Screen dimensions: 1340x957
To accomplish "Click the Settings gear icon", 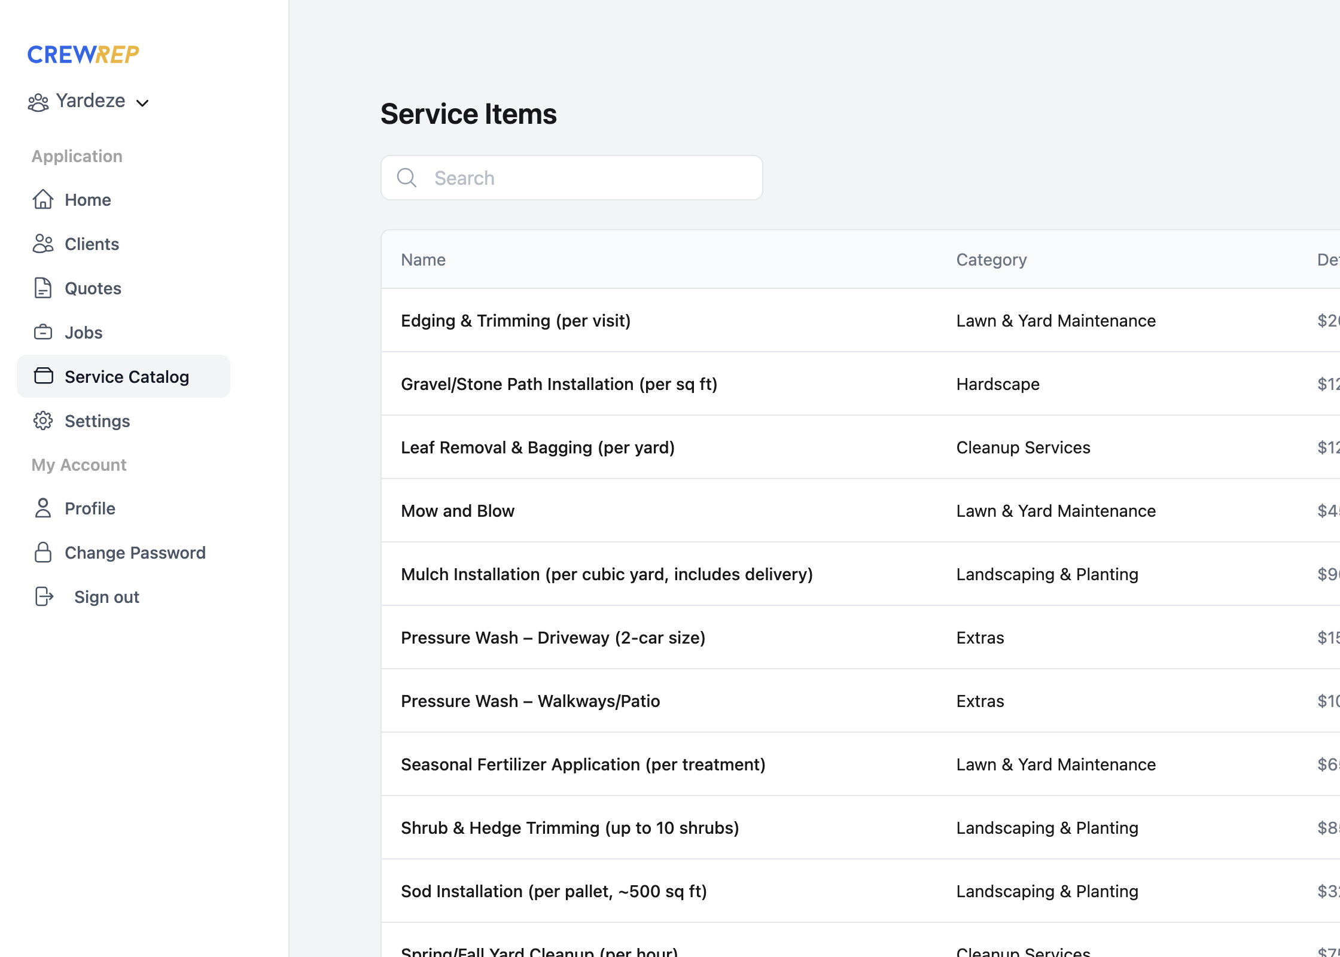I will point(43,420).
